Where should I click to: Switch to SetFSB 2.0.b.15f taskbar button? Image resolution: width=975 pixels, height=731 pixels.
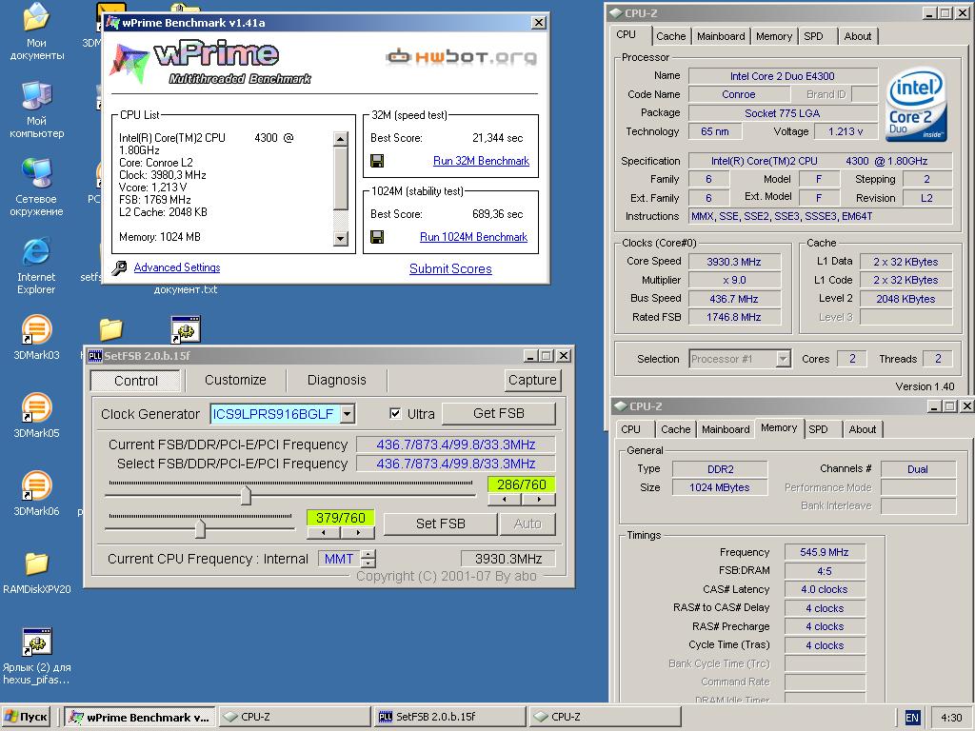(x=450, y=718)
